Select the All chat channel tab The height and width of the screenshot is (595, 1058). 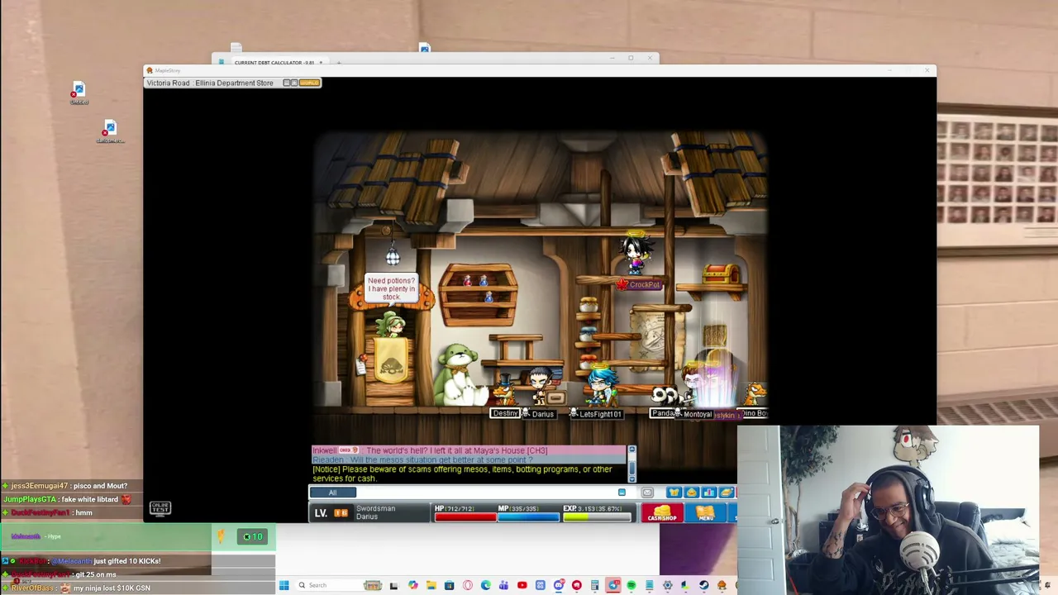(332, 493)
